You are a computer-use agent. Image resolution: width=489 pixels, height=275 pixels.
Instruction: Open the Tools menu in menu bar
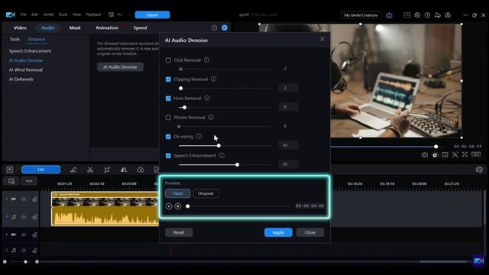click(x=63, y=15)
